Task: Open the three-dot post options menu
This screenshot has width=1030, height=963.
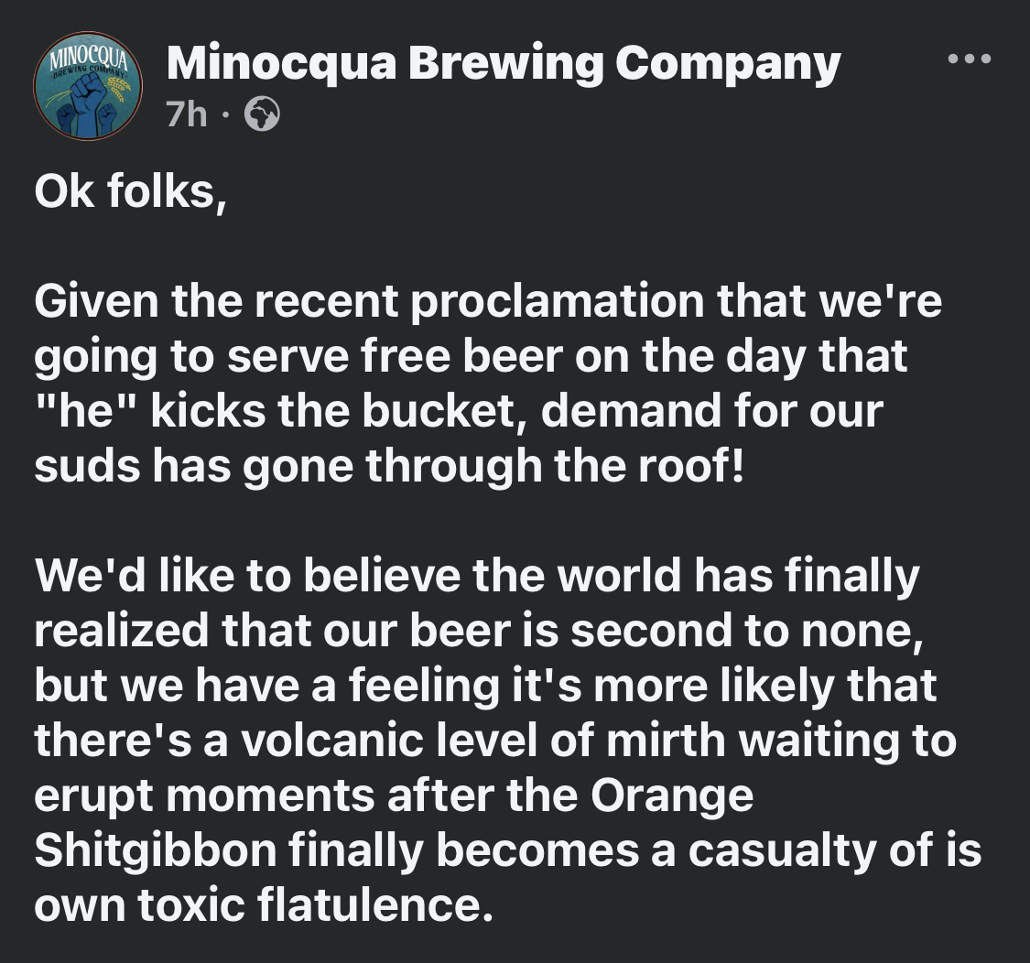Action: 969,60
